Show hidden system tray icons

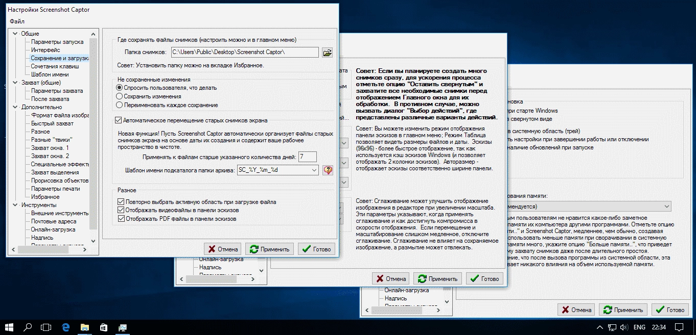pos(600,327)
